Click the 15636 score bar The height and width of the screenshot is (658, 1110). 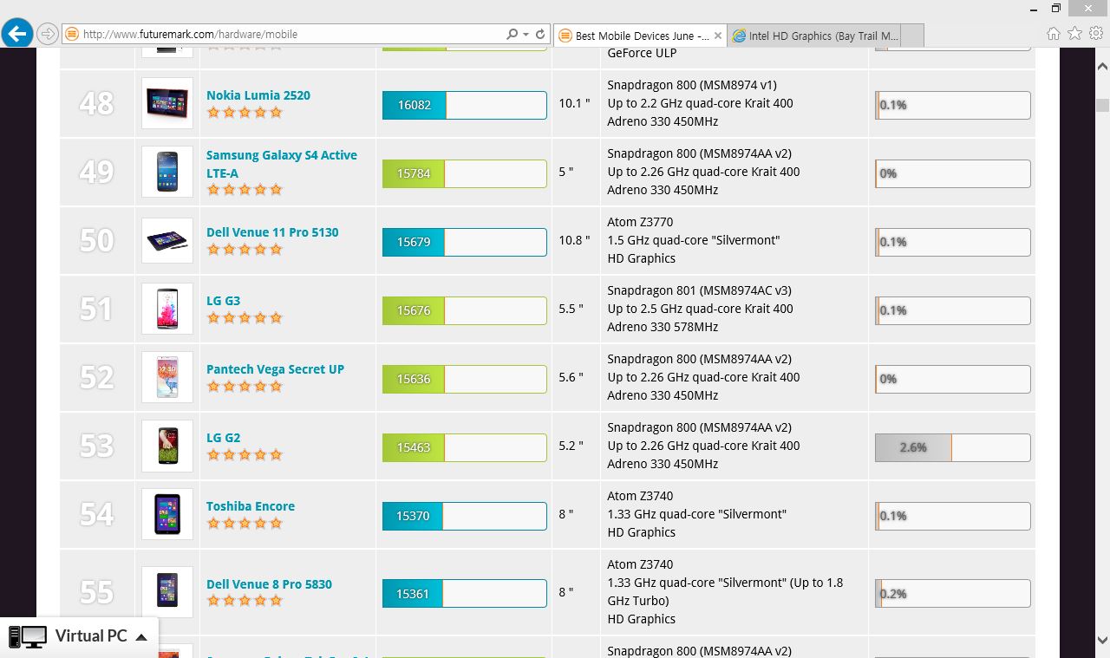click(465, 379)
